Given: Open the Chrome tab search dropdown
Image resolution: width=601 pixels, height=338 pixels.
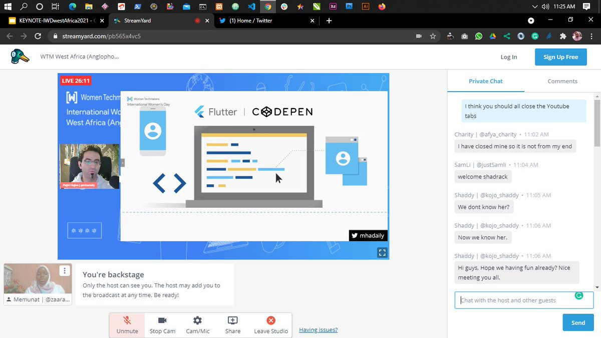Looking at the screenshot, I should tap(531, 21).
